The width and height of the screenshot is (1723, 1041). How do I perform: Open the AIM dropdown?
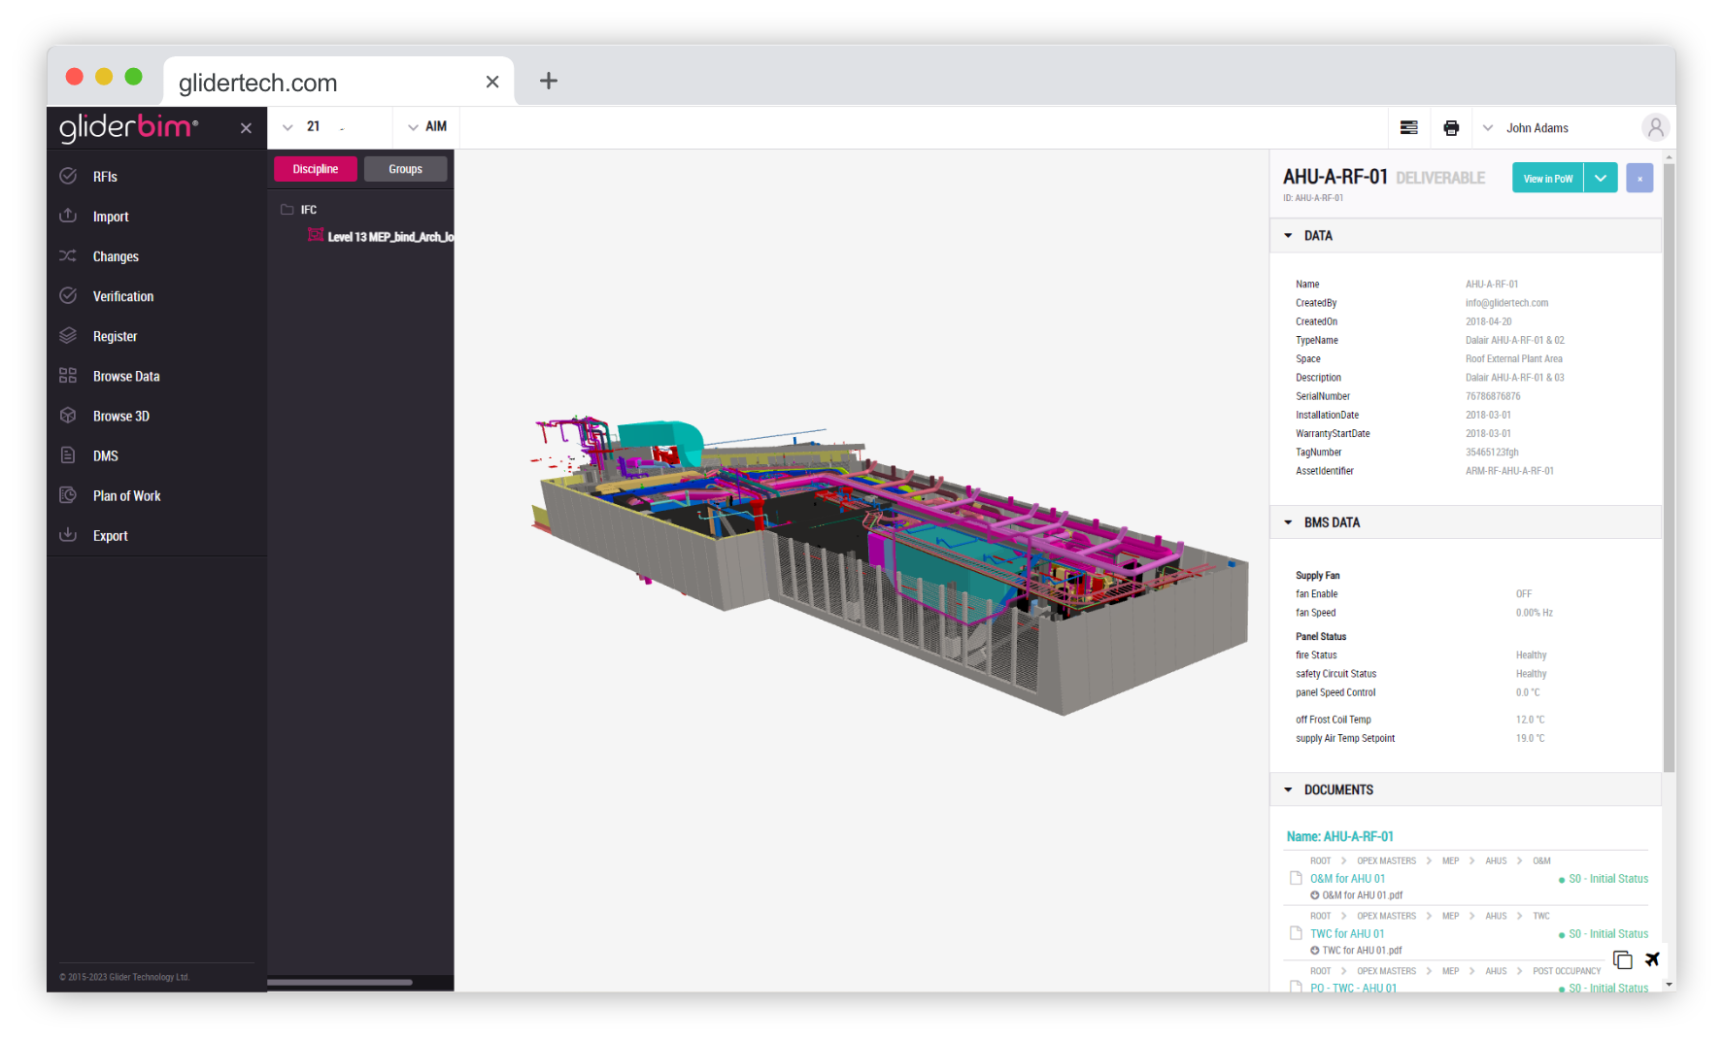click(427, 127)
